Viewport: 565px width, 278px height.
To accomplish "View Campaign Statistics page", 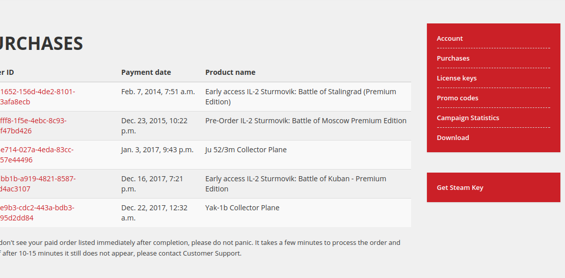I will tap(468, 118).
